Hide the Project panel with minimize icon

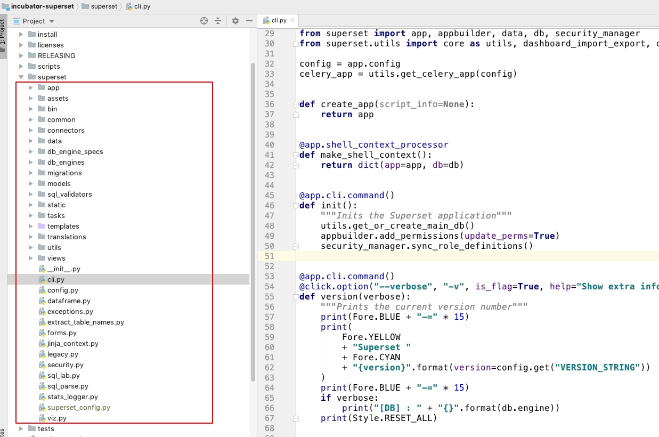249,21
